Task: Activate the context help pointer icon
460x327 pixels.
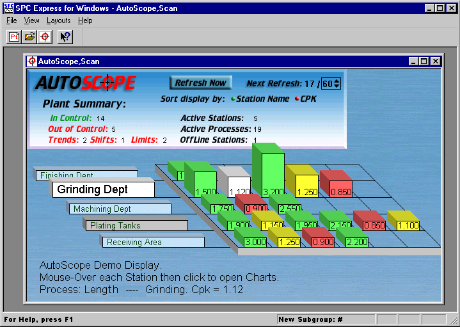Action: pyautogui.click(x=65, y=36)
